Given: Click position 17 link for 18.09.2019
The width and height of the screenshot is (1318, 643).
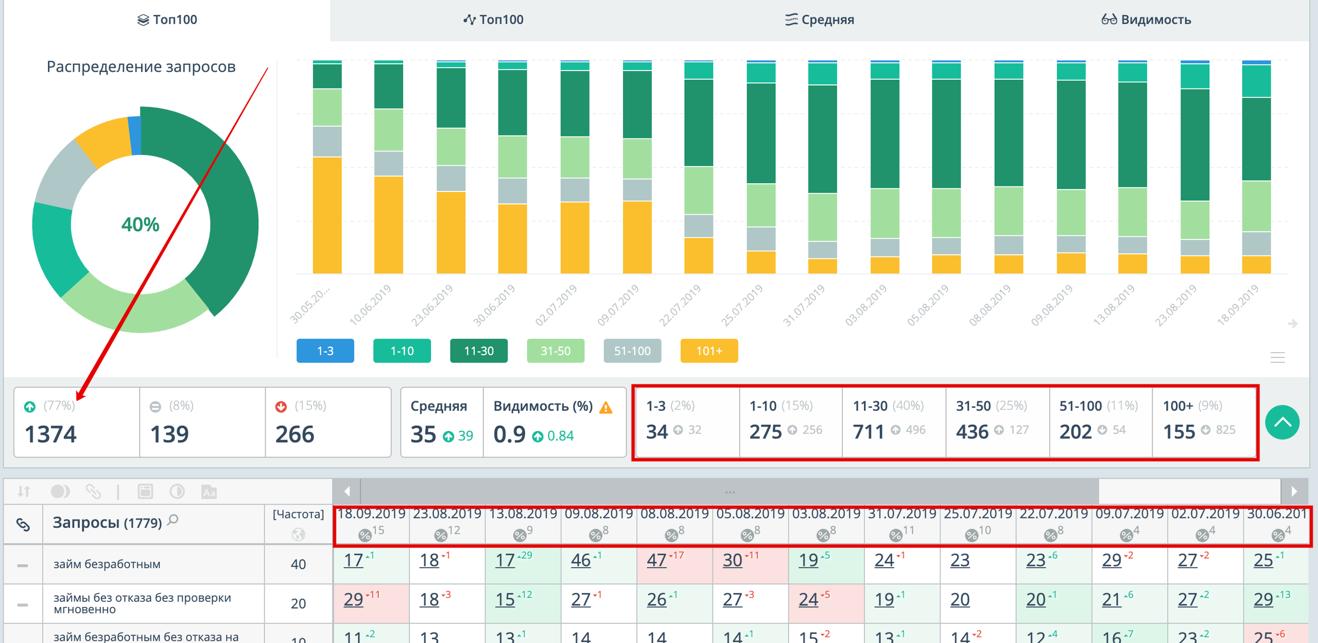Looking at the screenshot, I should [x=353, y=560].
